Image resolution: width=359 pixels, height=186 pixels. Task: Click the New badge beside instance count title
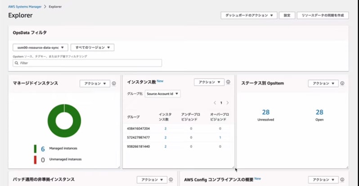(x=160, y=81)
